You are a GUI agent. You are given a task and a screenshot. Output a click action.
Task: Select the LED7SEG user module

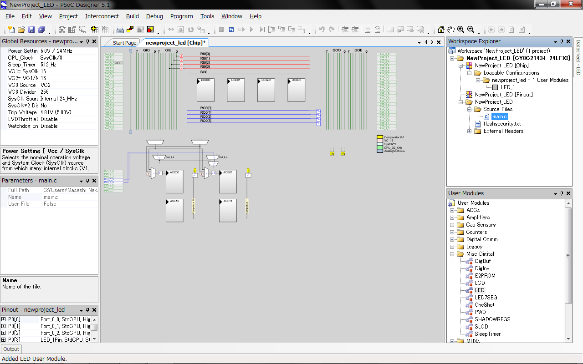486,298
